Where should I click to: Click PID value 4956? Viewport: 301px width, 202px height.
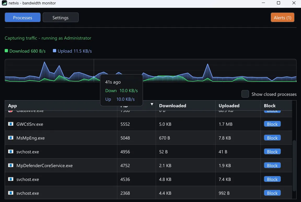tap(125, 152)
